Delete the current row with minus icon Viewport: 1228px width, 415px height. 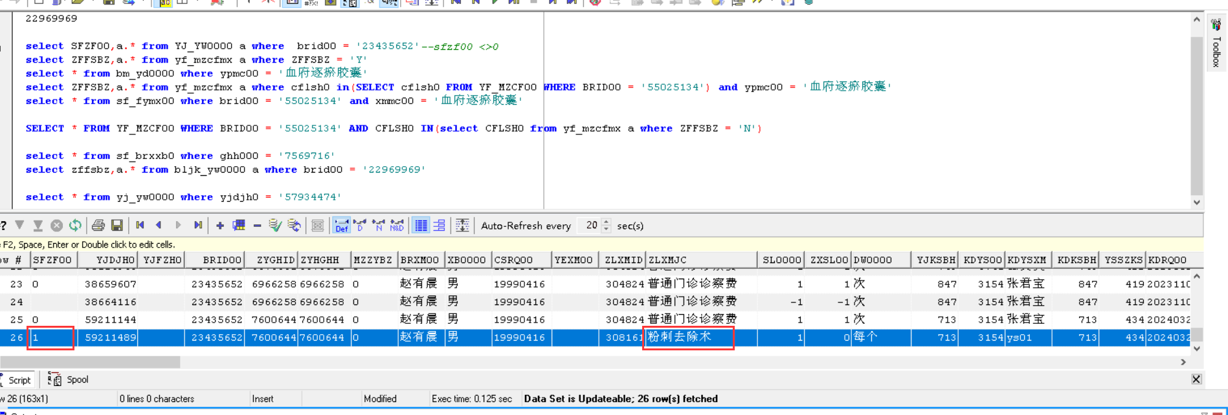[x=257, y=226]
